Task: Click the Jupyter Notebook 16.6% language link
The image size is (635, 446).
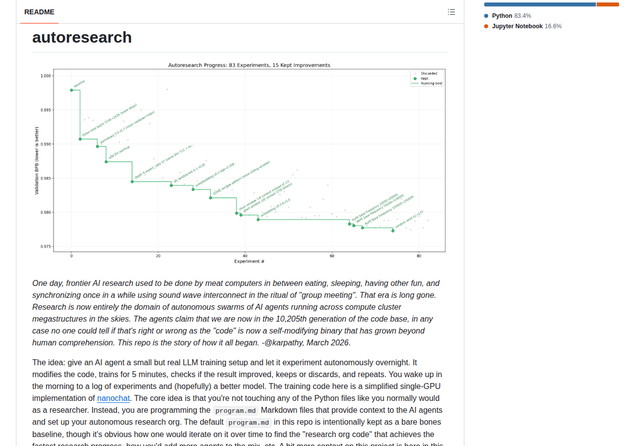Action: (523, 26)
